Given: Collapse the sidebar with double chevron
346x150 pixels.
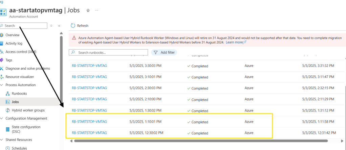Looking at the screenshot, I should pyautogui.click(x=59, y=26).
